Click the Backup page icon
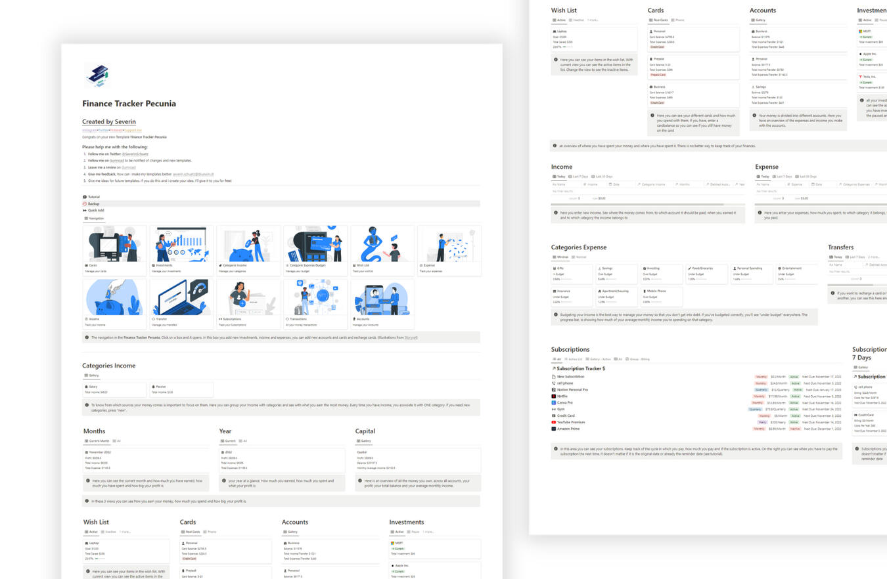Screen dimensions: 887x579 point(85,204)
